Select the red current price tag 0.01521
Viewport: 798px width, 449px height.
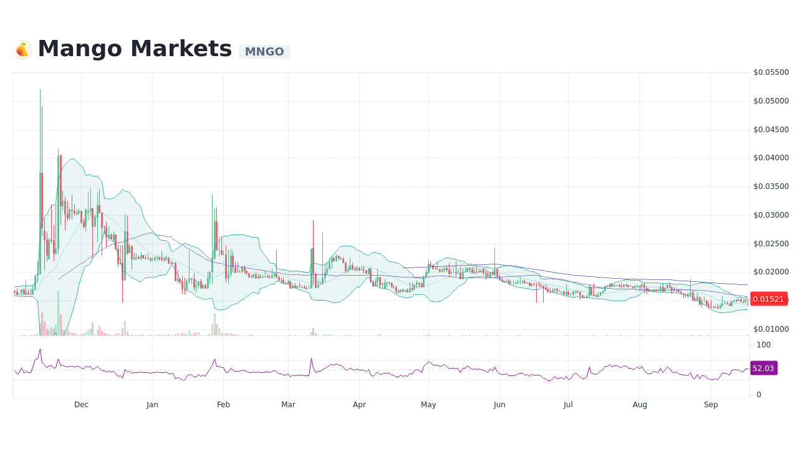tap(769, 299)
